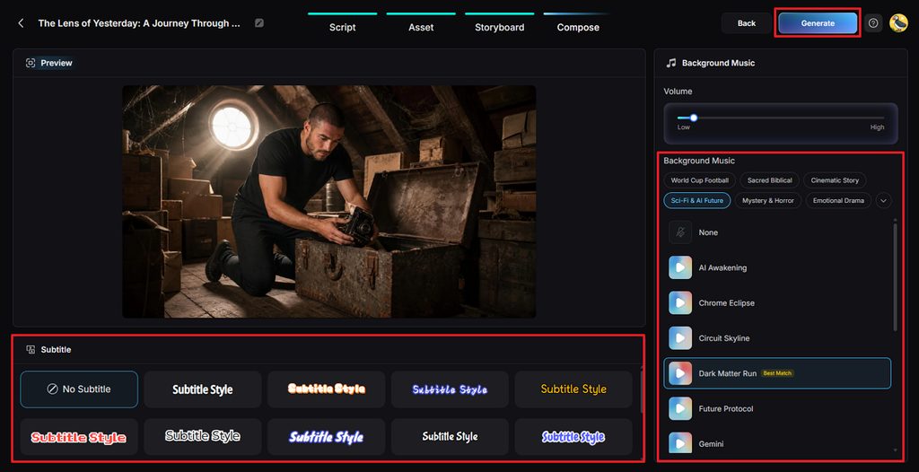Viewport: 919px width, 472px height.
Task: Choose the yellow Subtitle Style option
Action: (573, 389)
